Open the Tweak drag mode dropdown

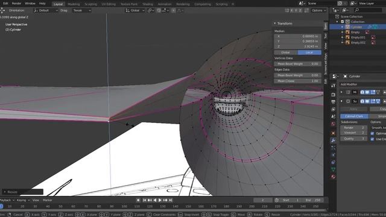(81, 10)
